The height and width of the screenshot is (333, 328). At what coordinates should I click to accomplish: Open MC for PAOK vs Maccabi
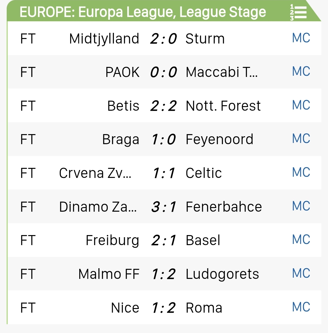point(301,72)
